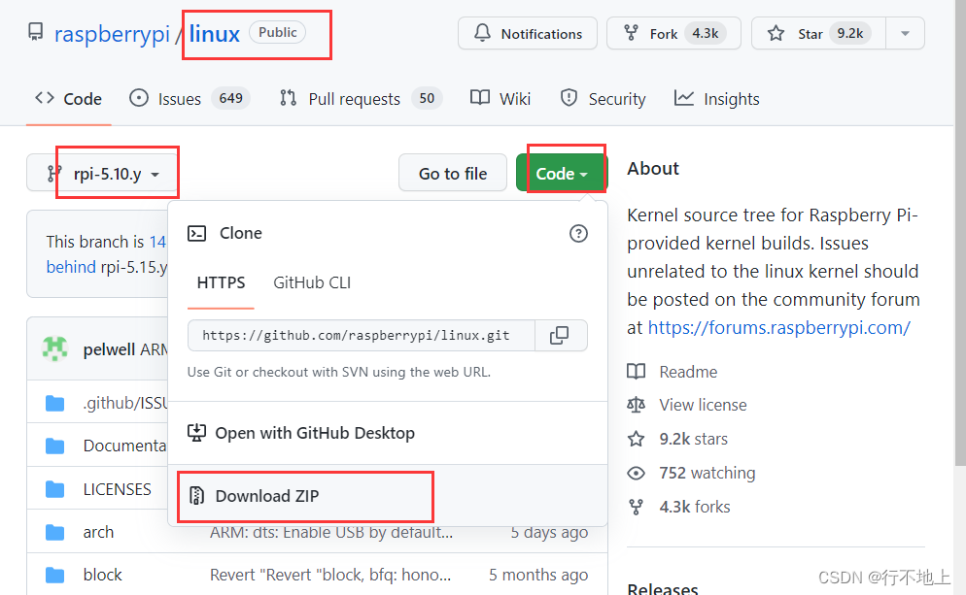Click the folder icon beside arch

[x=54, y=532]
